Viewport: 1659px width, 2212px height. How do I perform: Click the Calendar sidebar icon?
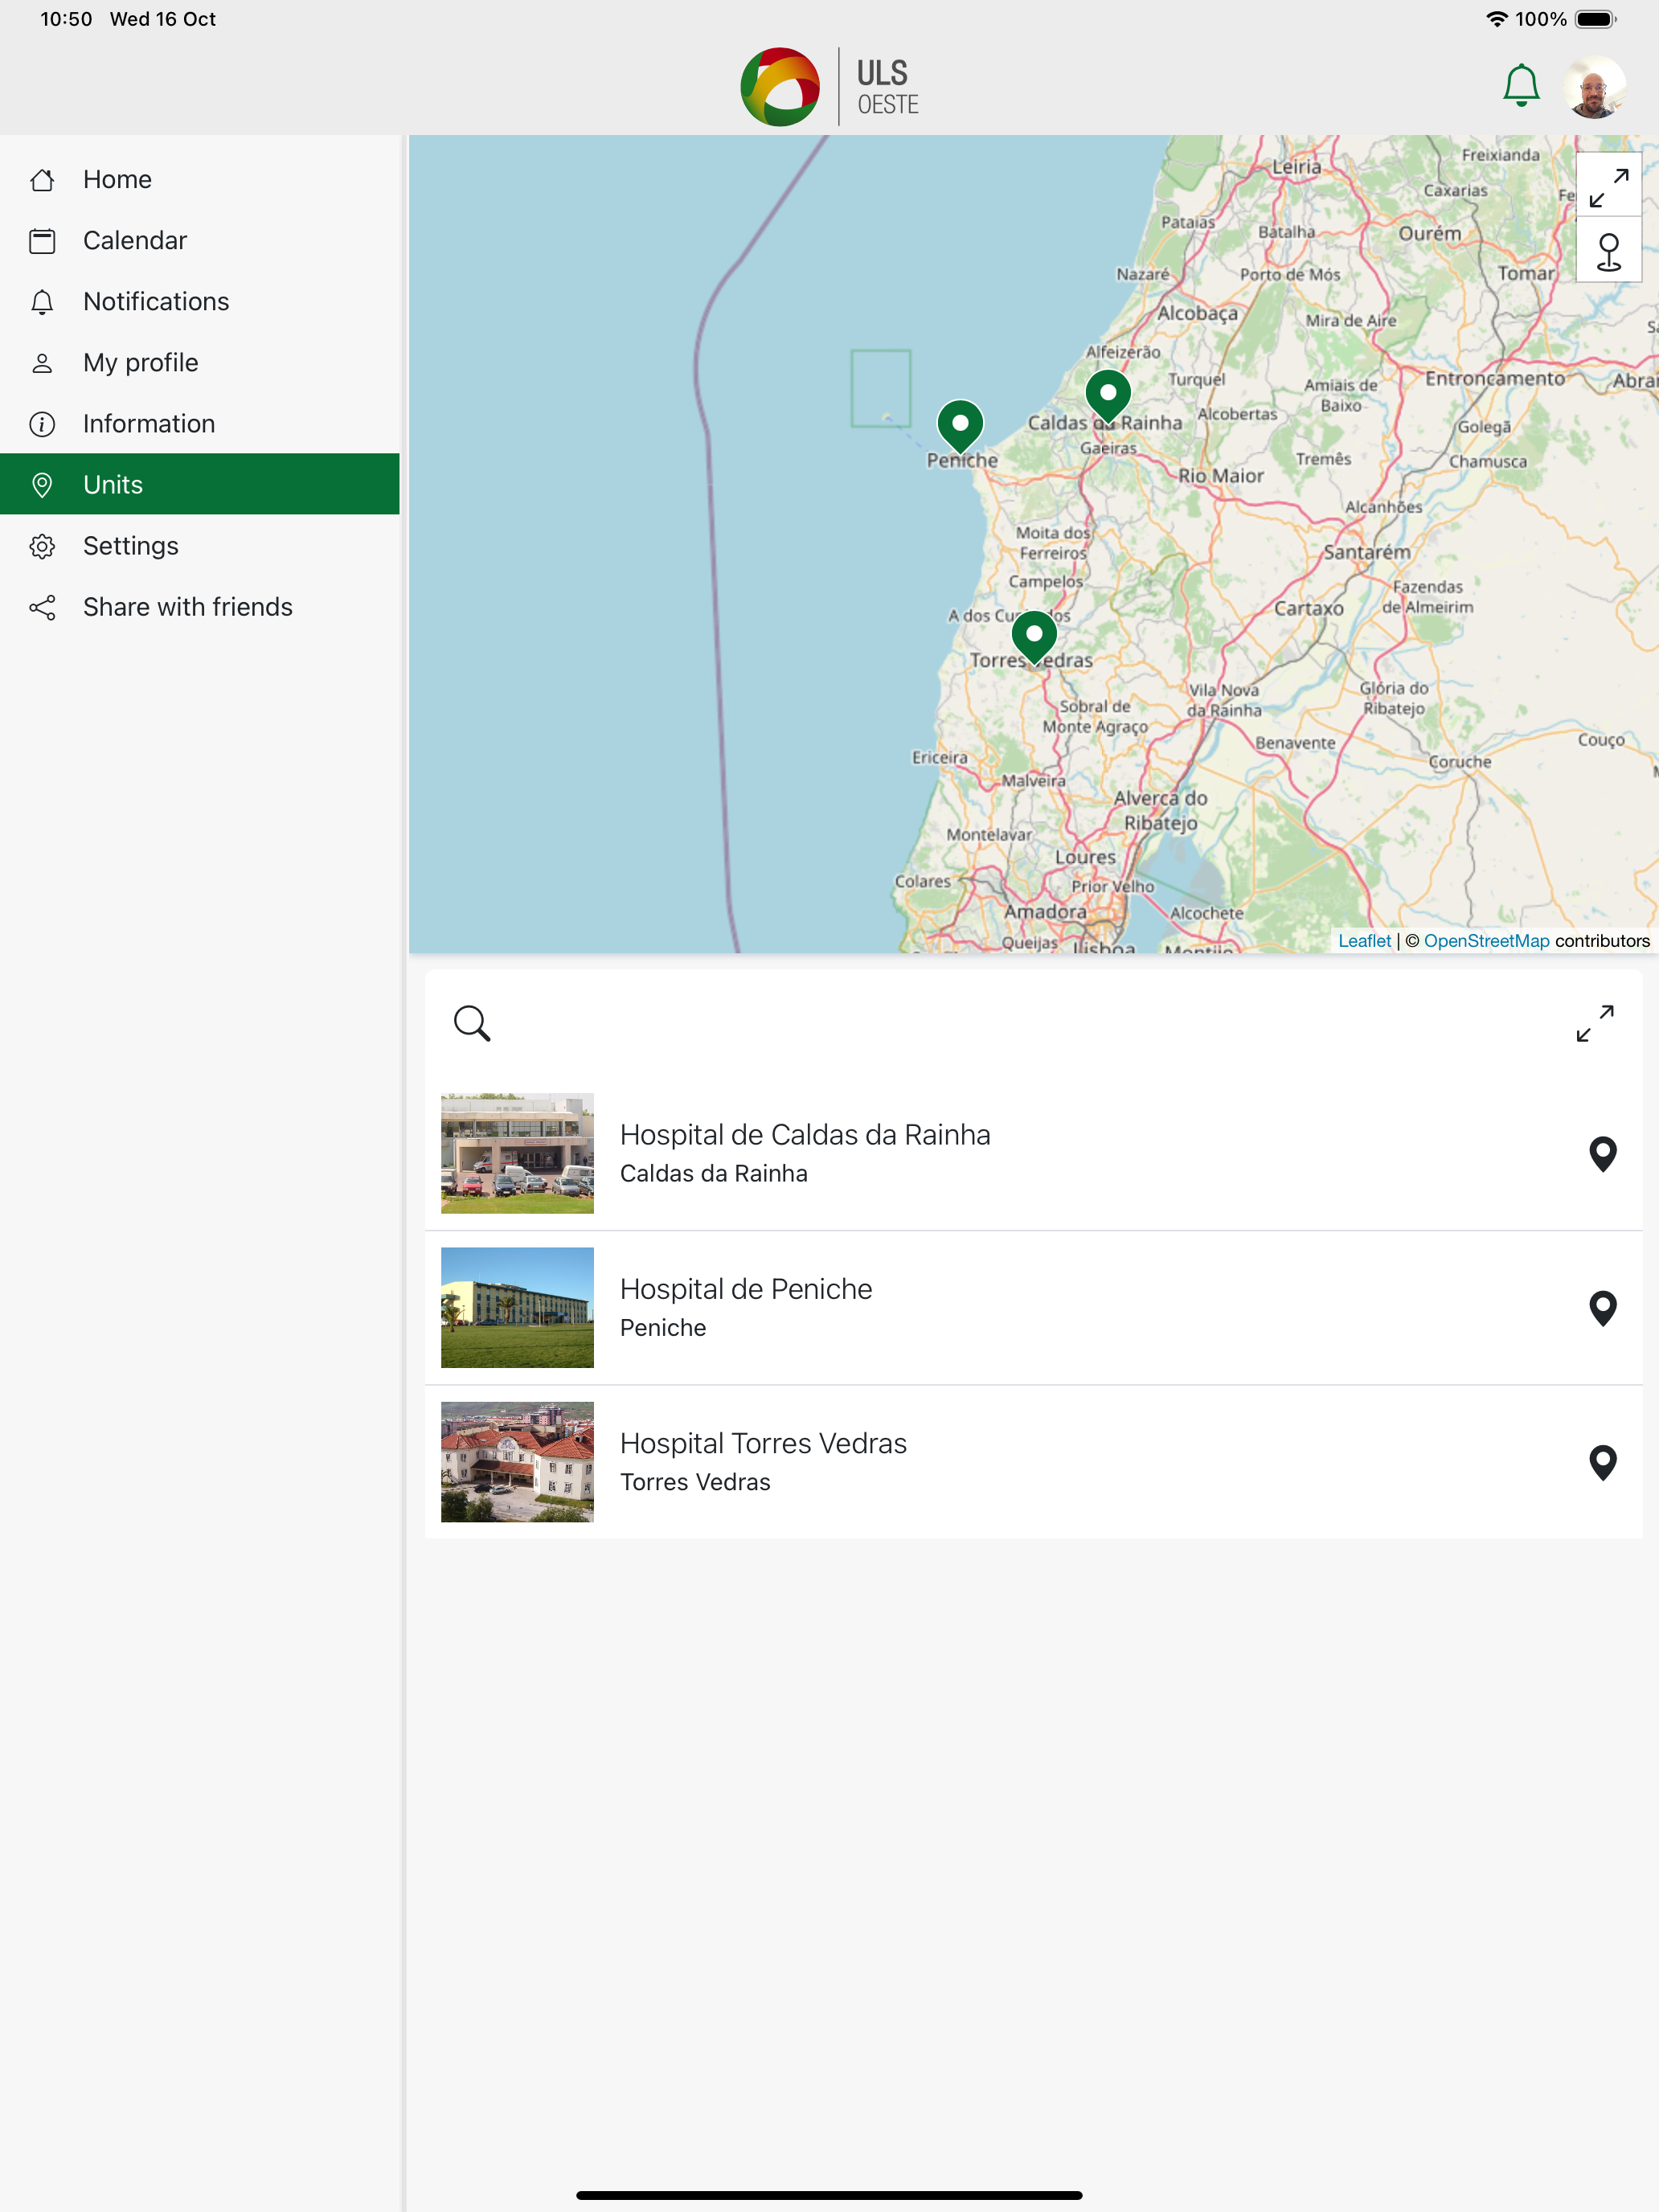point(42,241)
